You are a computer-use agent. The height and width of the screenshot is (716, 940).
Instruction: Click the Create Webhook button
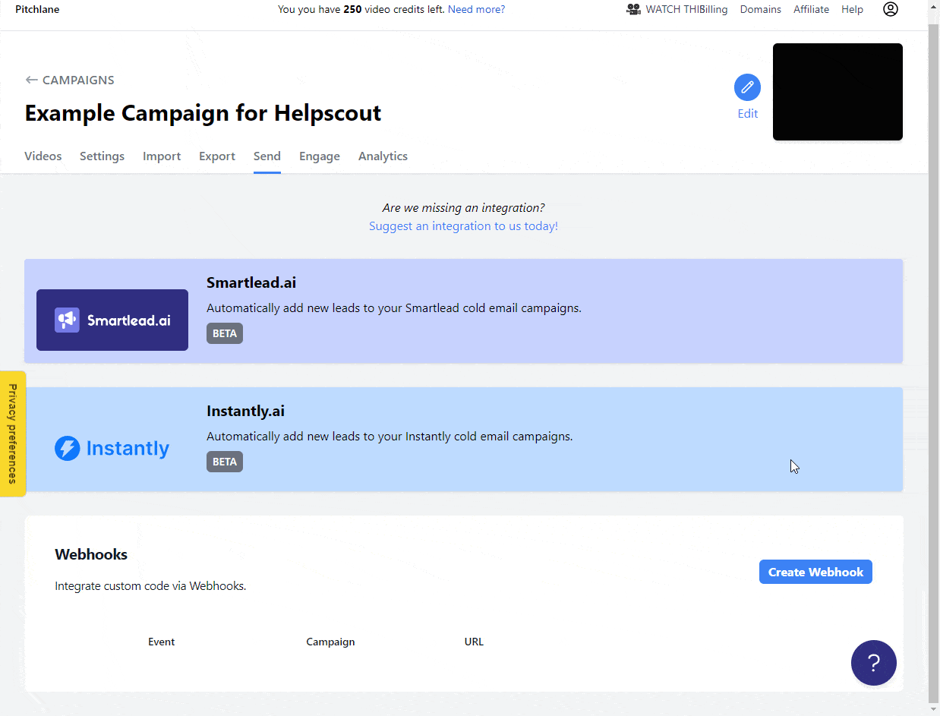pyautogui.click(x=815, y=572)
